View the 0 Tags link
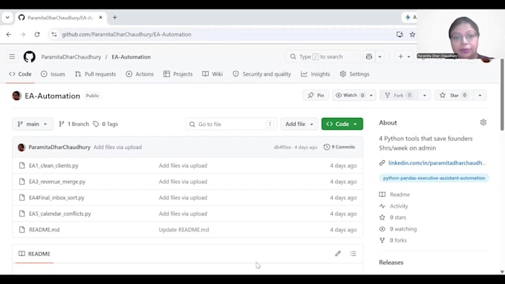Viewport: 505px width, 284px height. coord(105,124)
